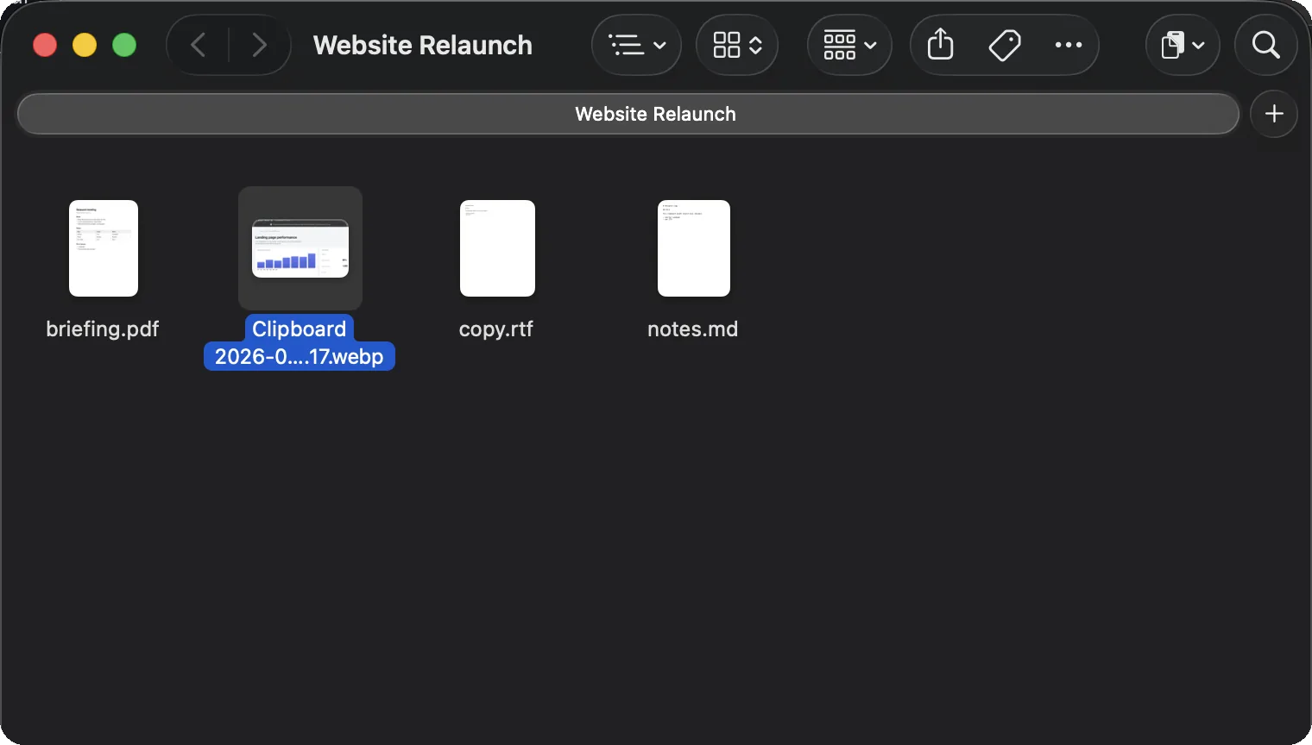
Task: Click the copy.rtf file name
Action: pos(496,329)
